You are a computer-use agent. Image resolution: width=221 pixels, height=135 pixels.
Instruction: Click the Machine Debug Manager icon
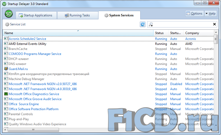pyautogui.click(x=6, y=79)
